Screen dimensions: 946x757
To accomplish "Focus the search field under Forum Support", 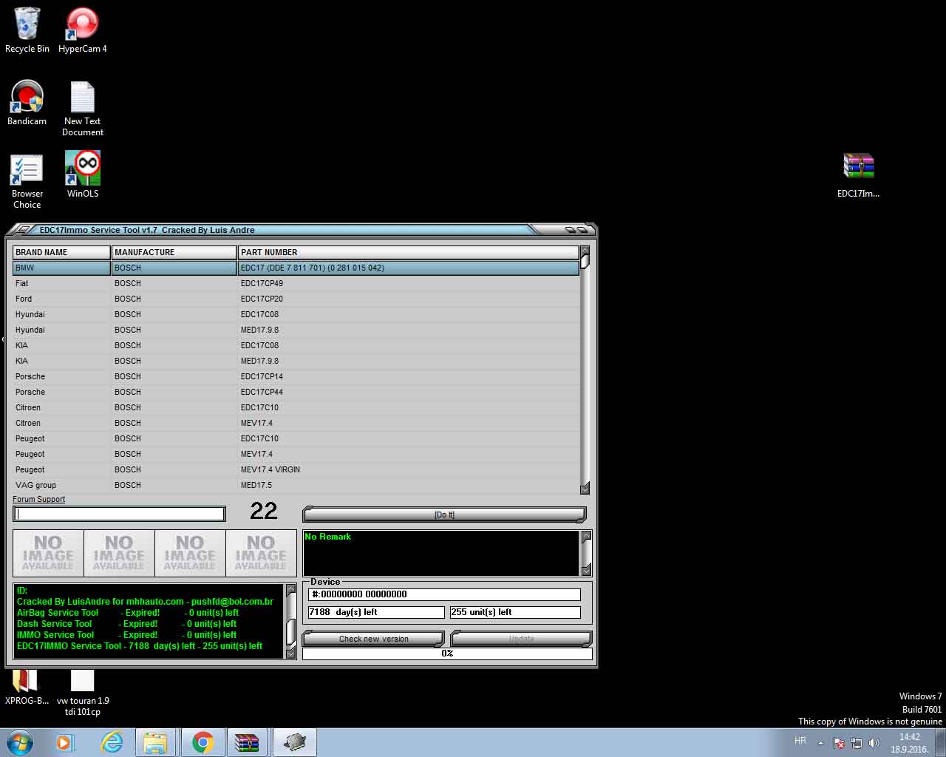I will (x=119, y=514).
